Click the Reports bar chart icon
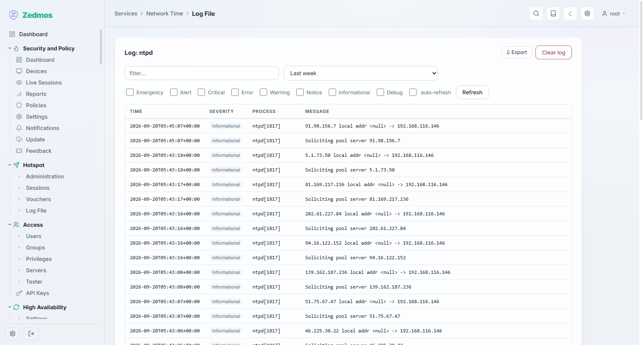This screenshot has width=643, height=345. pyautogui.click(x=19, y=94)
